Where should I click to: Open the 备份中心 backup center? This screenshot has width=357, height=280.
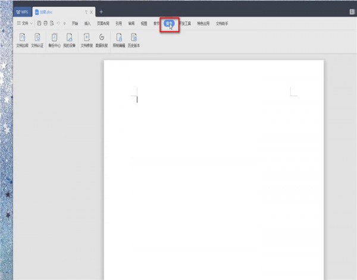click(x=54, y=40)
